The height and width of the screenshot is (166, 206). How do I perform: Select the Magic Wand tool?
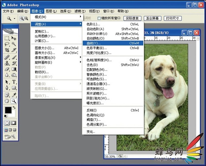[14, 44]
